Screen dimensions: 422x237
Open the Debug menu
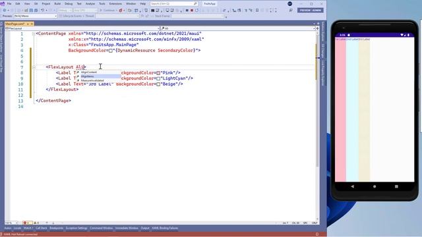[x=69, y=4]
